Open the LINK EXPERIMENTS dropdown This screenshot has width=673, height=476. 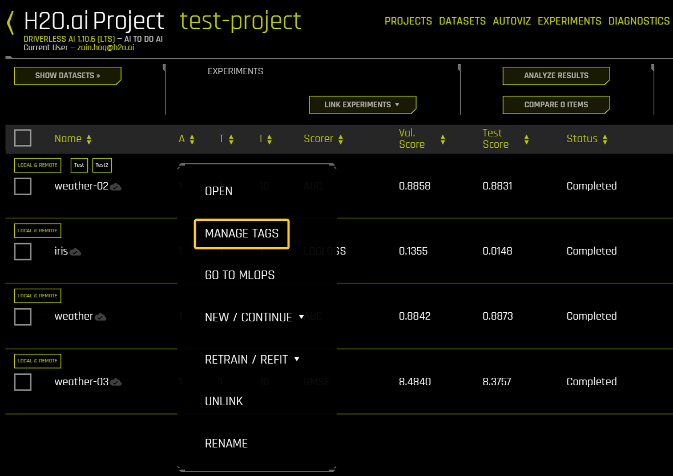pyautogui.click(x=362, y=104)
